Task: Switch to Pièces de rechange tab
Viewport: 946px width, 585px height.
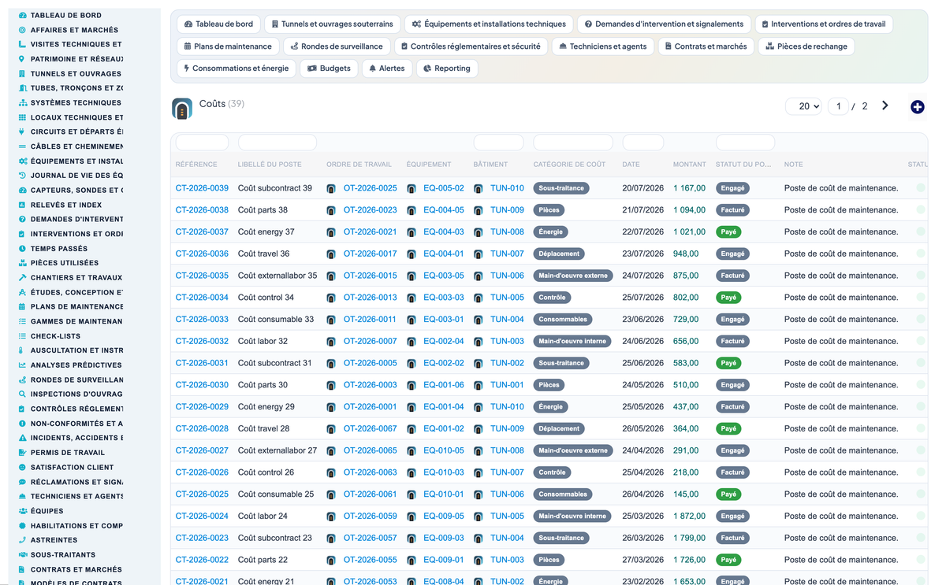Action: click(806, 46)
